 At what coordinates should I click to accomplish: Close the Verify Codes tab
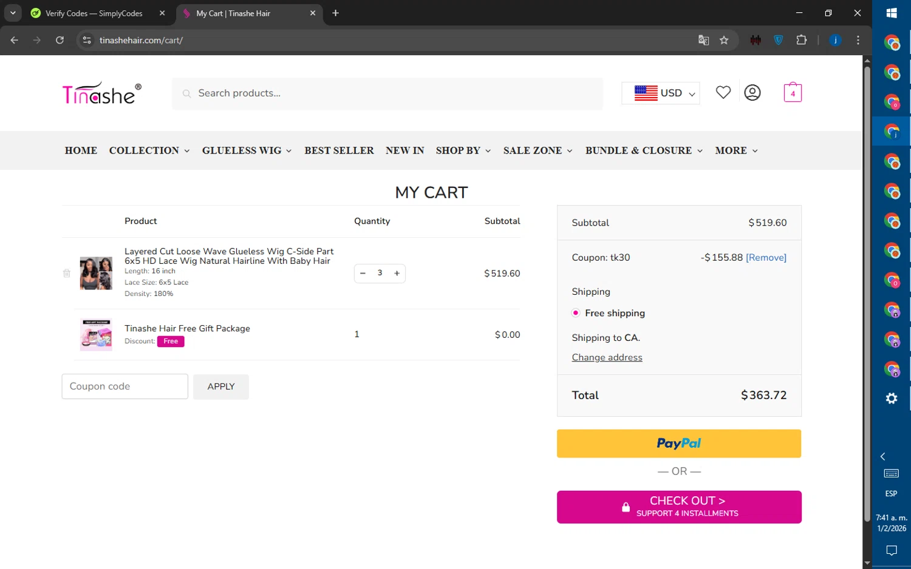[x=162, y=13]
